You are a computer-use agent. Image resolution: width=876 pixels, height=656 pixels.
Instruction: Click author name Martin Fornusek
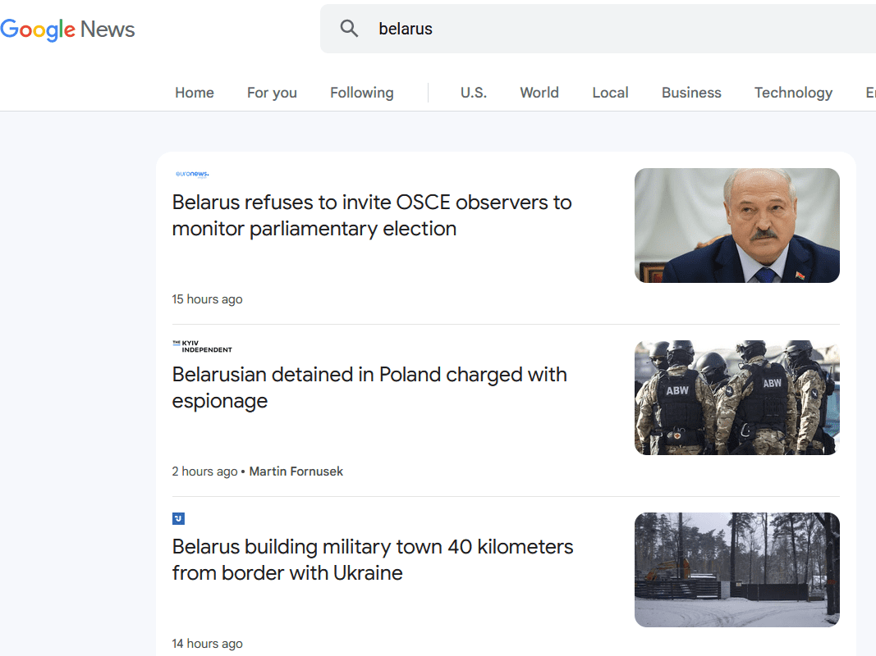coord(296,471)
